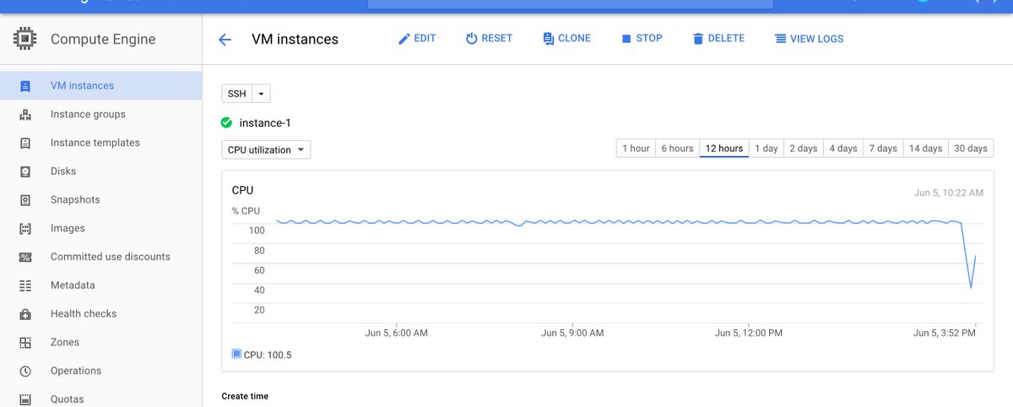
Task: Click the Zones sidebar icon
Action: (x=25, y=343)
